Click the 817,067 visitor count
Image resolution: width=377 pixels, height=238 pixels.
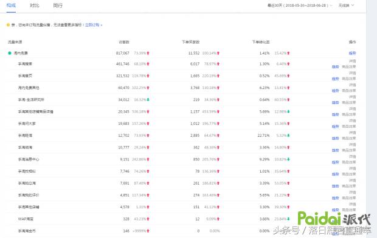123,53
